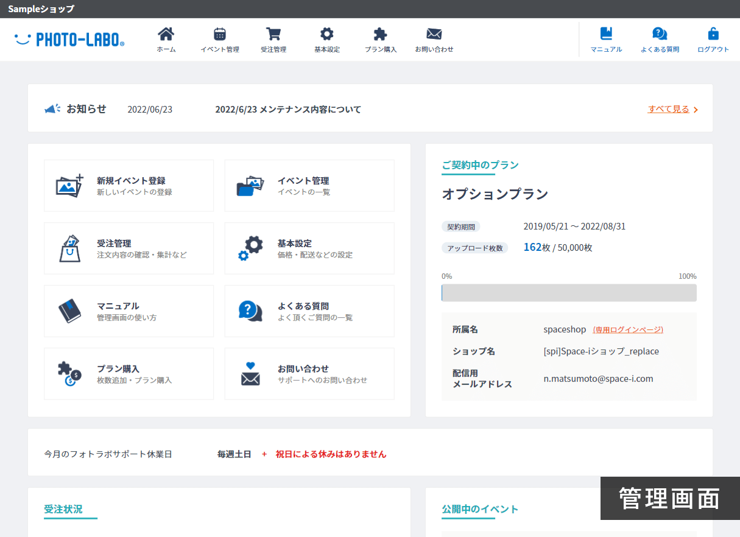Click the home icon in top navigation
Viewport: 740px width, 537px height.
pos(166,34)
